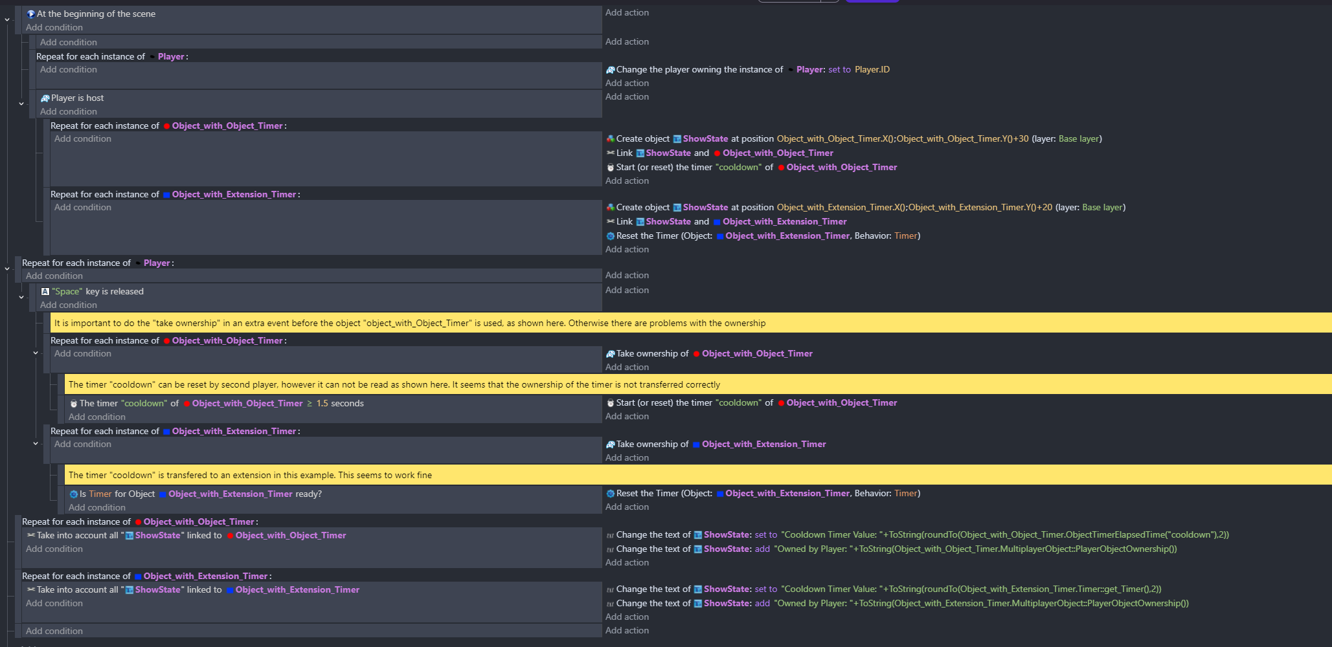Viewport: 1332px width, 647px height.
Task: Click the Take ownership of Object_with_Extension_Timer icon
Action: (x=610, y=444)
